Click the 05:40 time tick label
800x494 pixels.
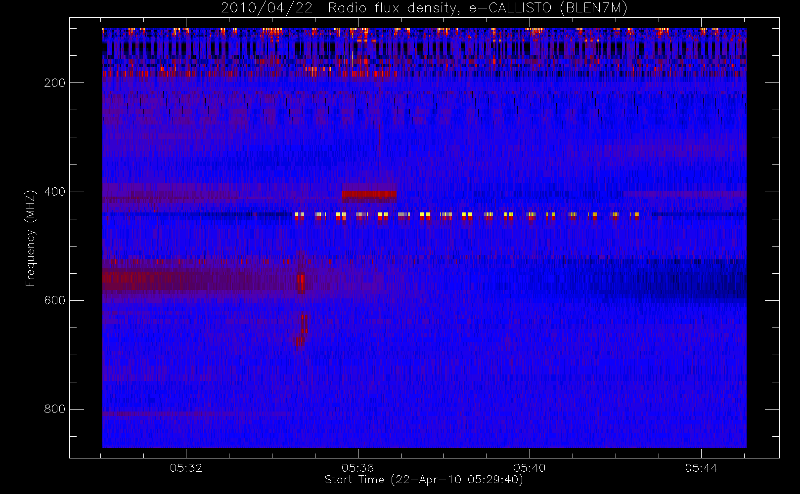tap(529, 468)
